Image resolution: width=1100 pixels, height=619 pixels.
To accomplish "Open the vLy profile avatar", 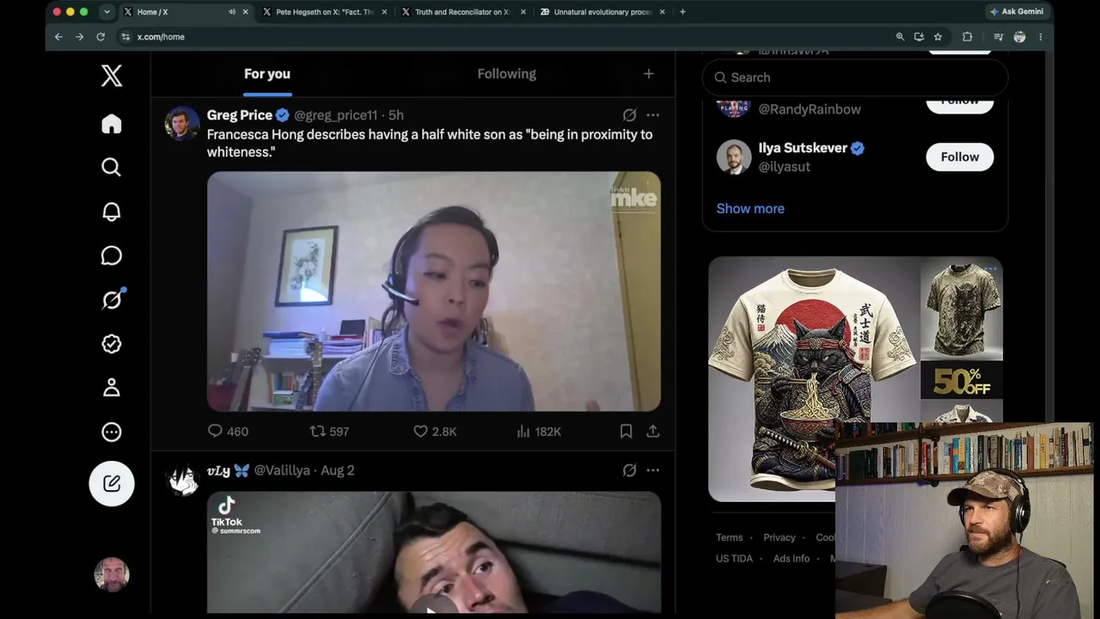I will click(182, 480).
